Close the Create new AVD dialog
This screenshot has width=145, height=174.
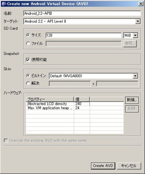click(x=141, y=4)
